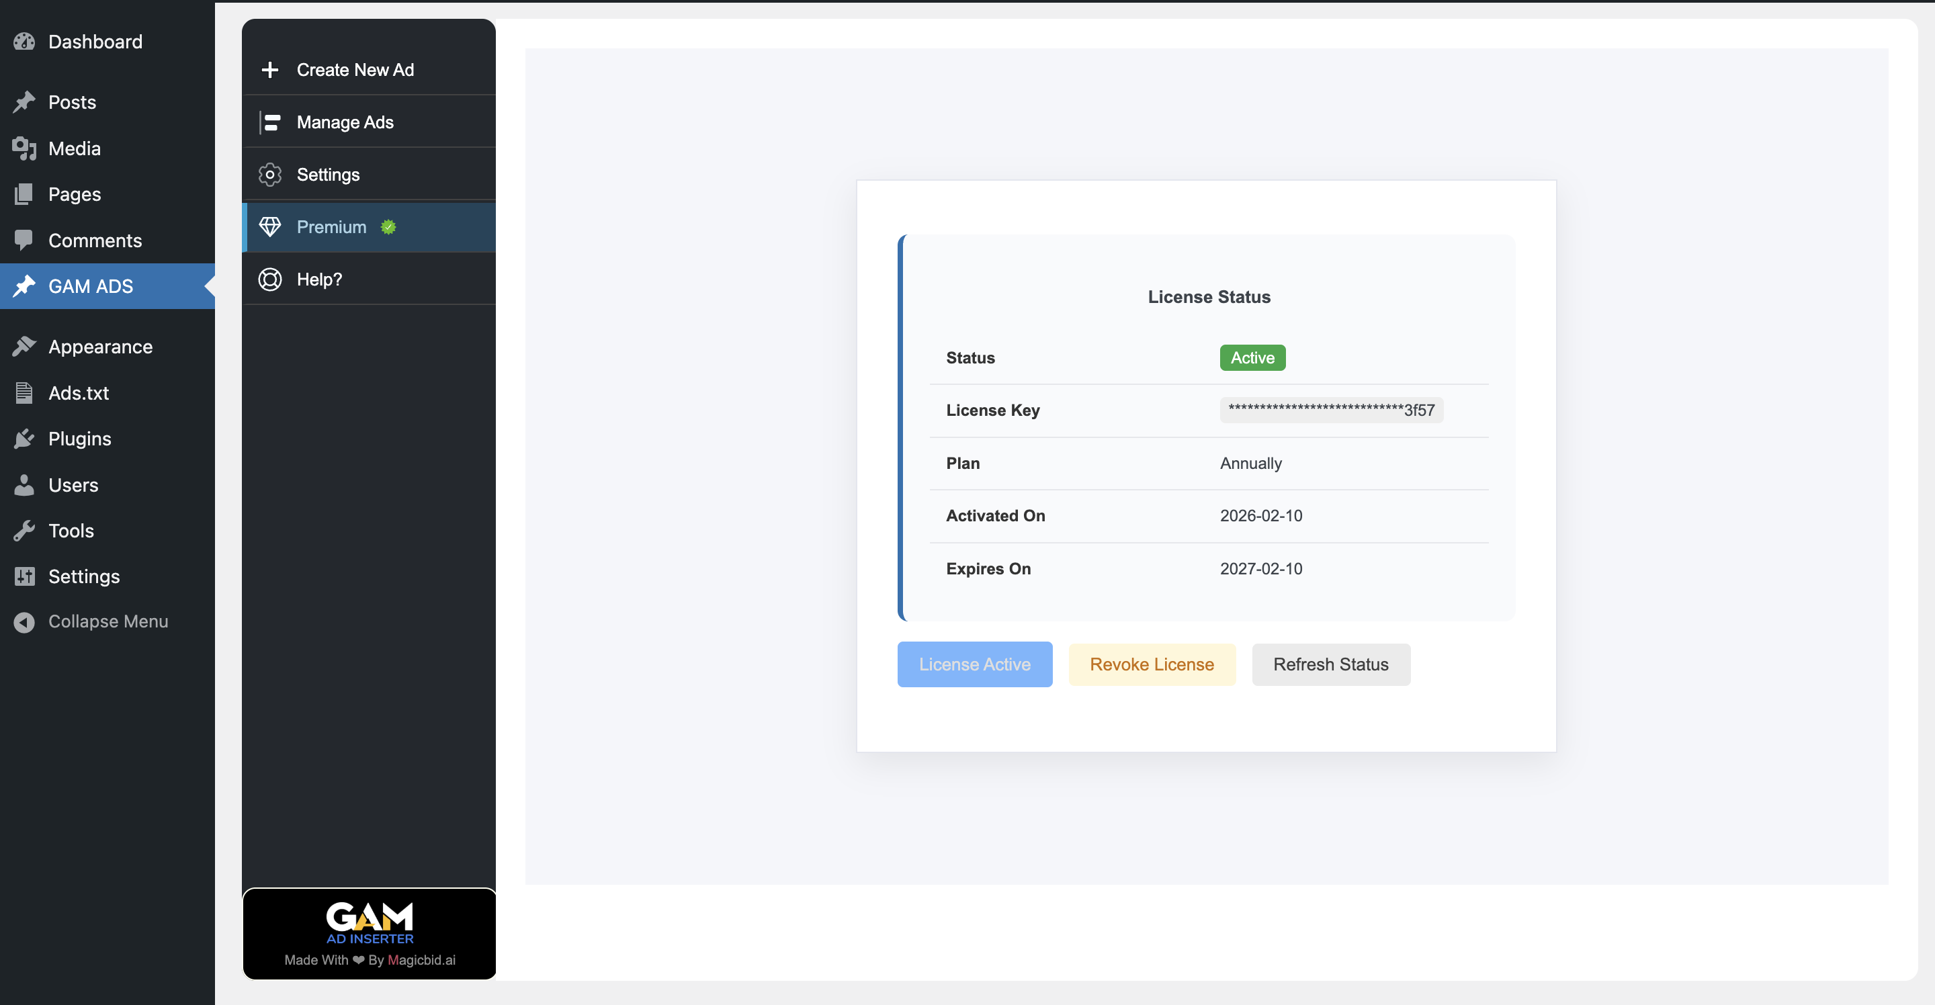Click the Manage Ads list icon
1935x1005 pixels.
(x=269, y=122)
